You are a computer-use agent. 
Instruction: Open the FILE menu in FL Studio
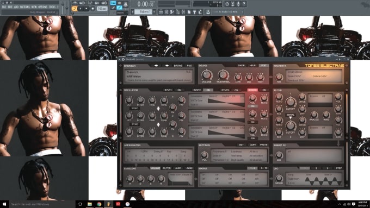(x=4, y=7)
